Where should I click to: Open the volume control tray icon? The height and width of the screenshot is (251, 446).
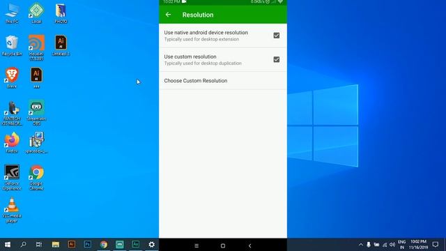(392, 245)
